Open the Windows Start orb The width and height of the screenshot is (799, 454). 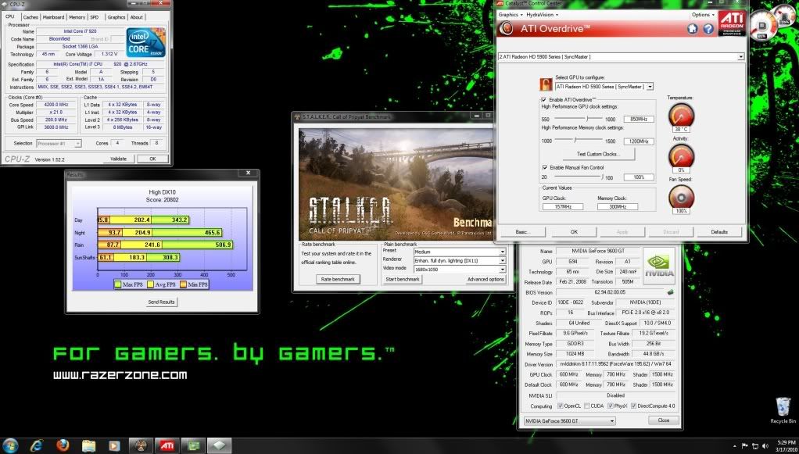pyautogui.click(x=10, y=445)
